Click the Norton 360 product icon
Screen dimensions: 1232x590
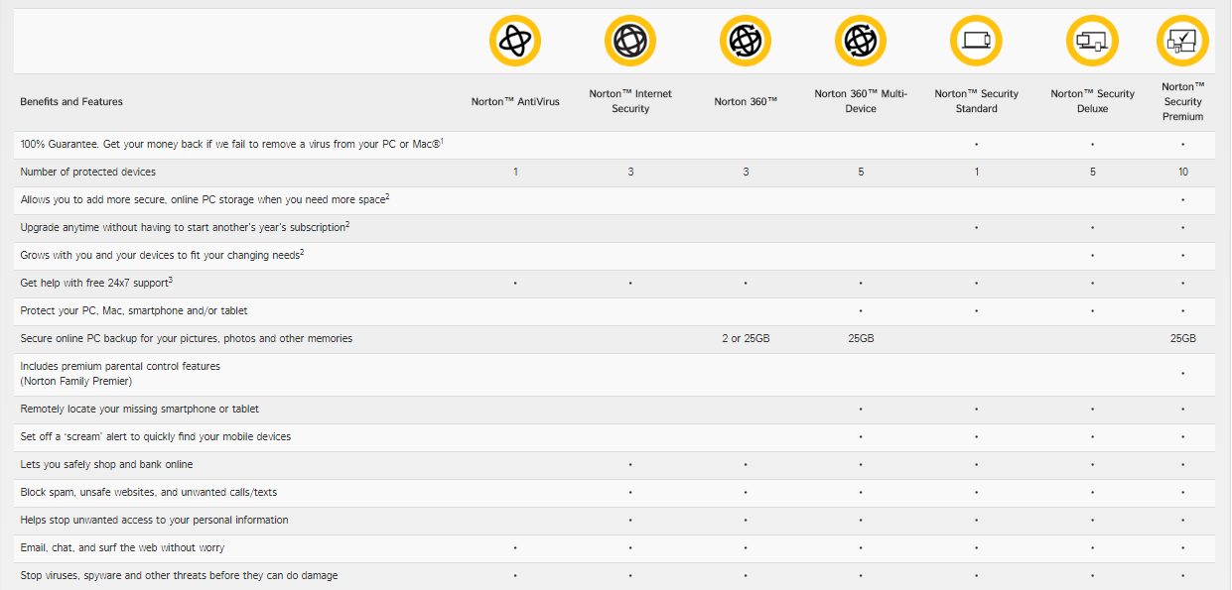pos(746,42)
